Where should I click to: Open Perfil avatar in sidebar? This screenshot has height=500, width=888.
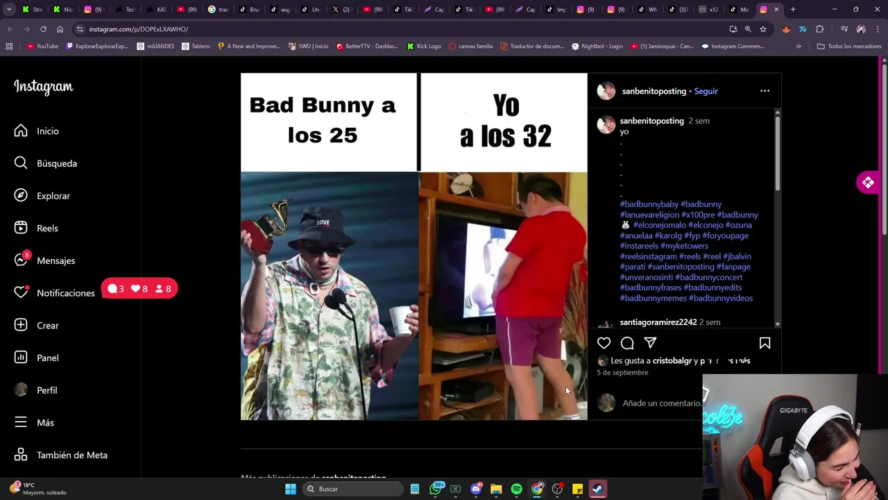click(21, 390)
